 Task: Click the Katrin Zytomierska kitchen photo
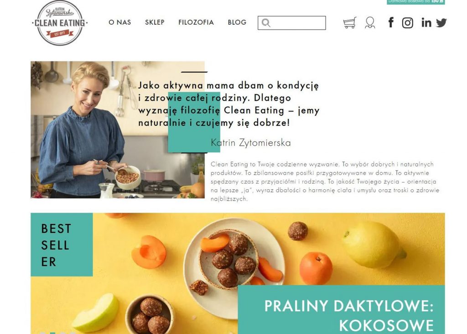click(118, 130)
